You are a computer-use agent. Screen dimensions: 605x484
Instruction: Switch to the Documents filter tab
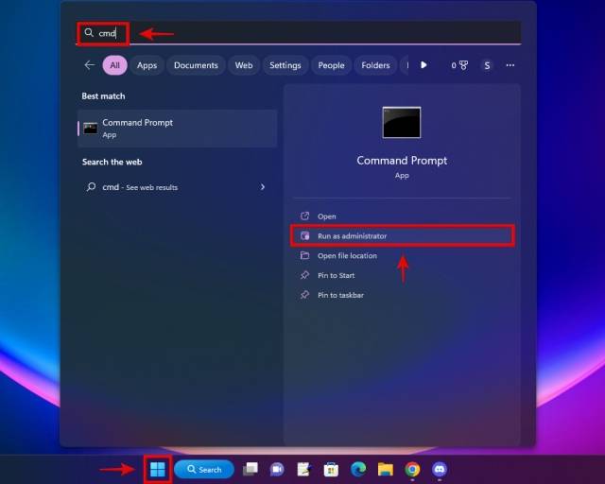pos(196,65)
